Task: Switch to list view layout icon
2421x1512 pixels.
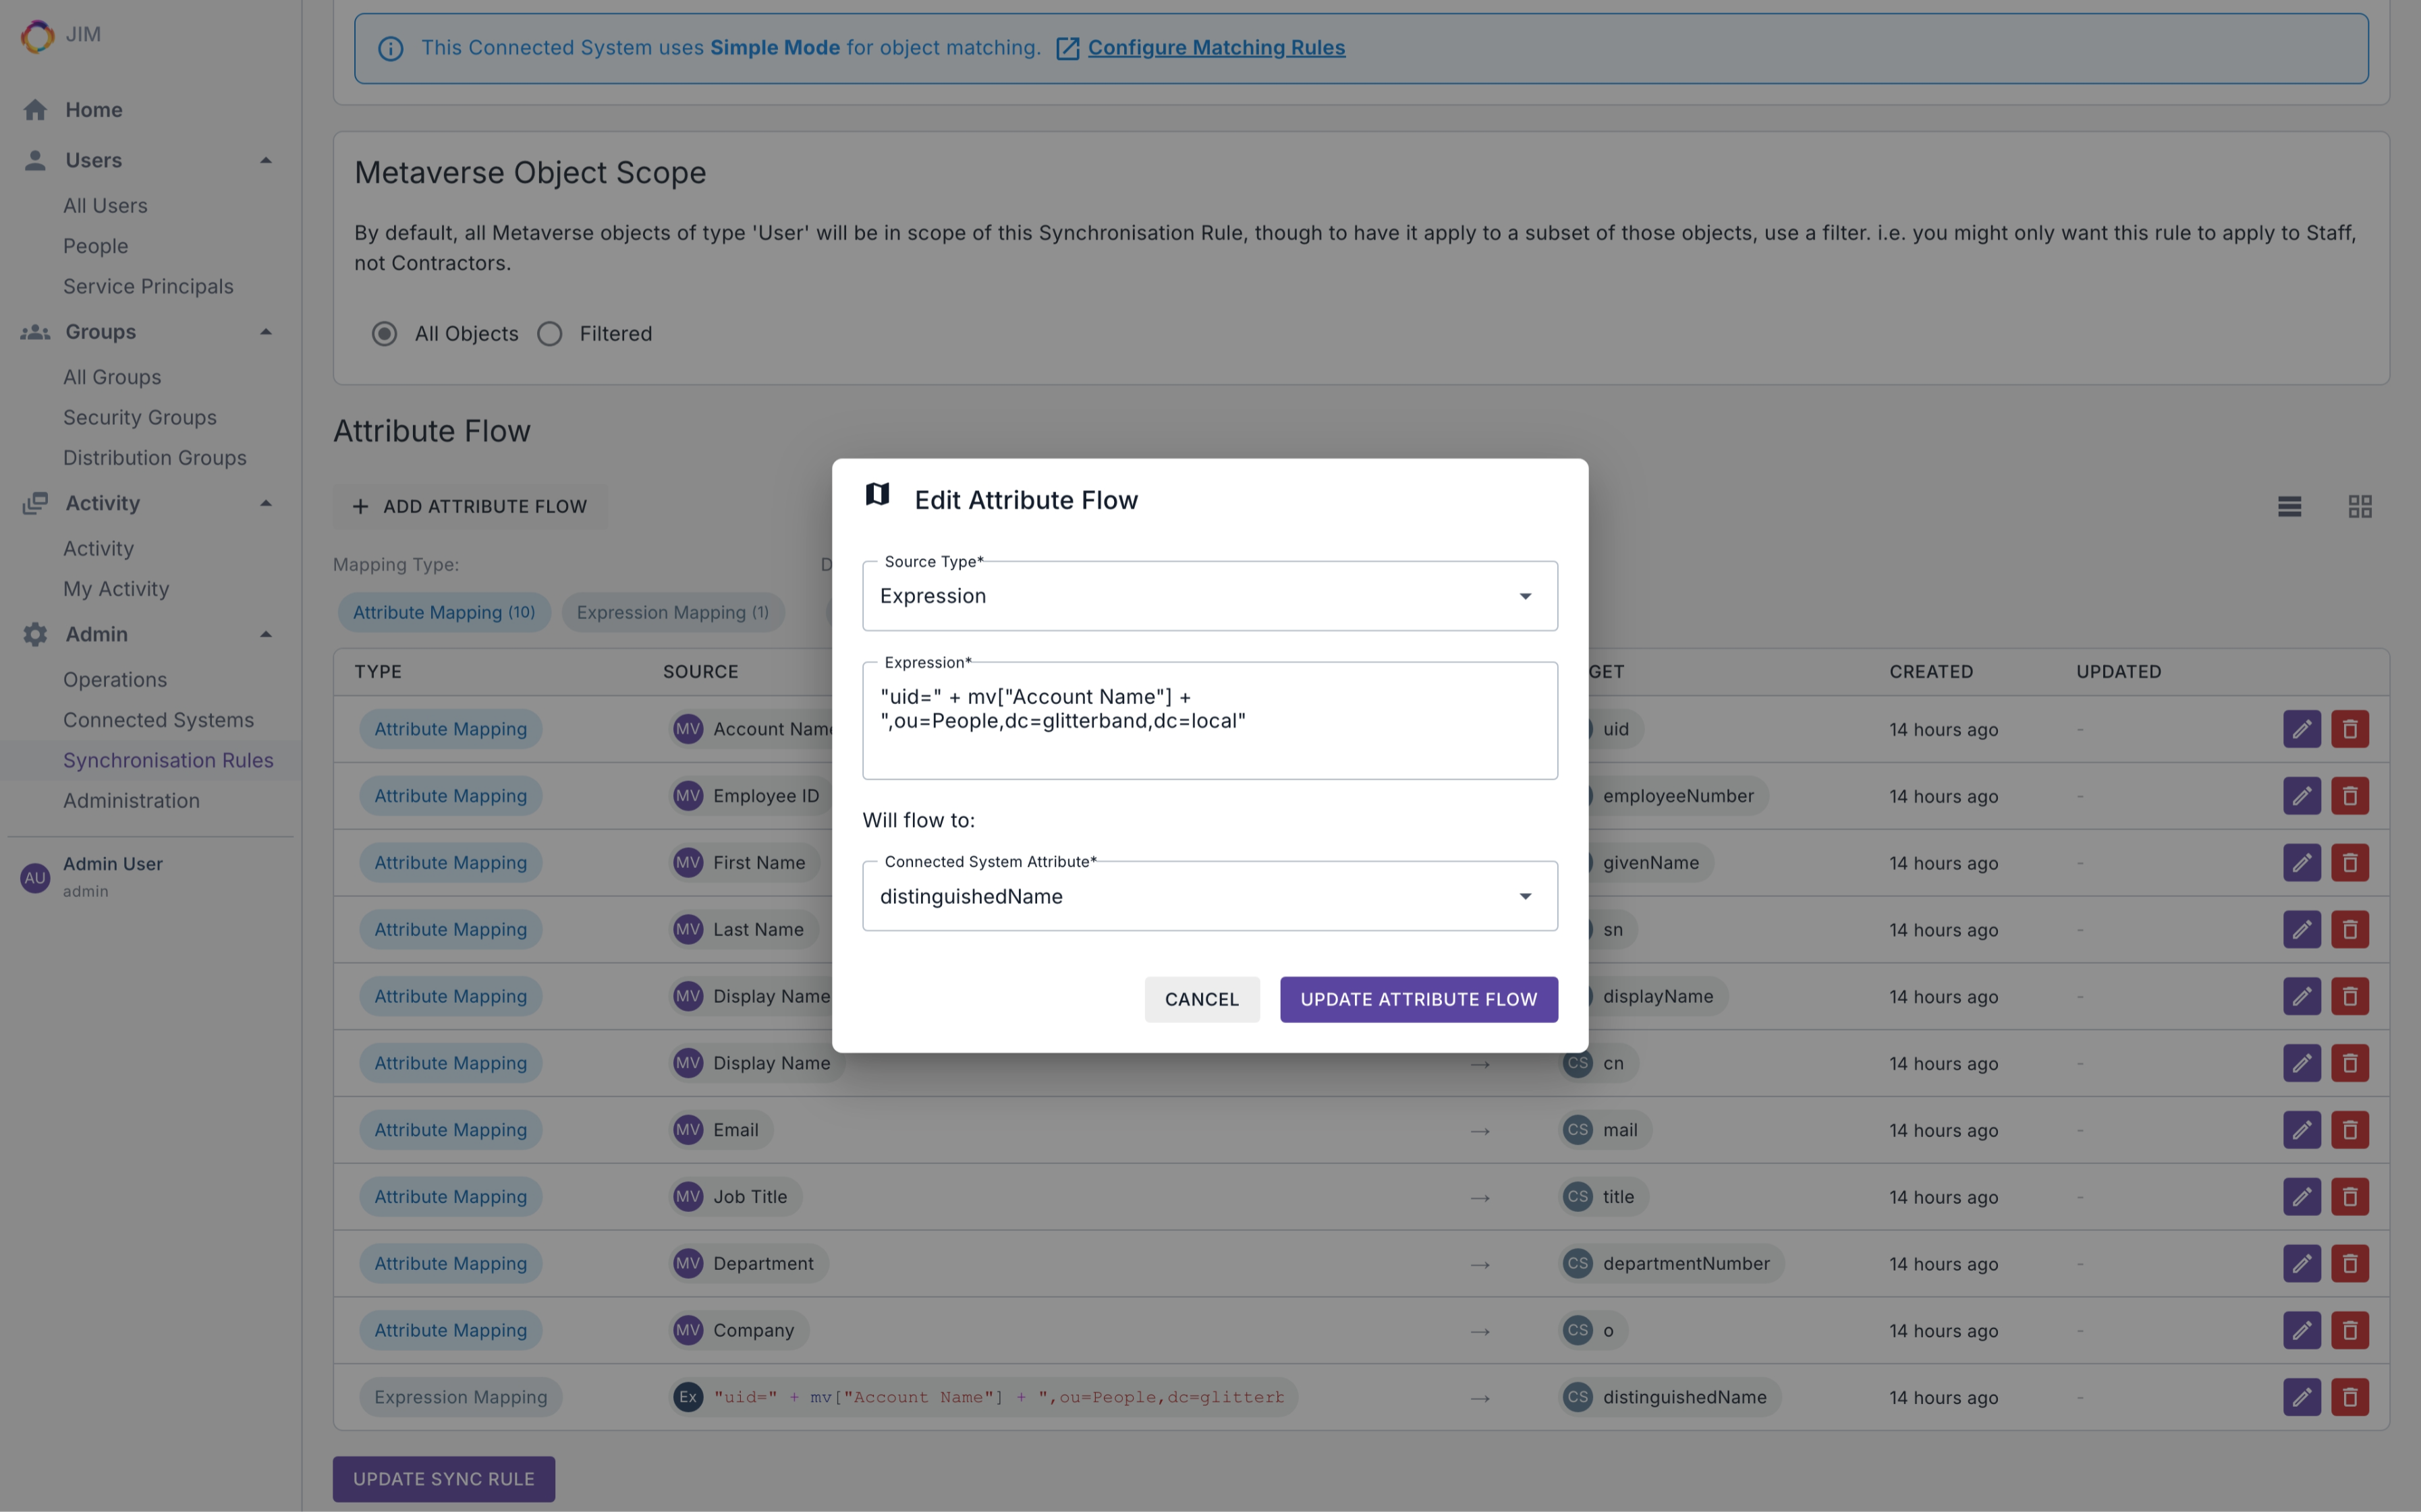Action: (x=2289, y=507)
